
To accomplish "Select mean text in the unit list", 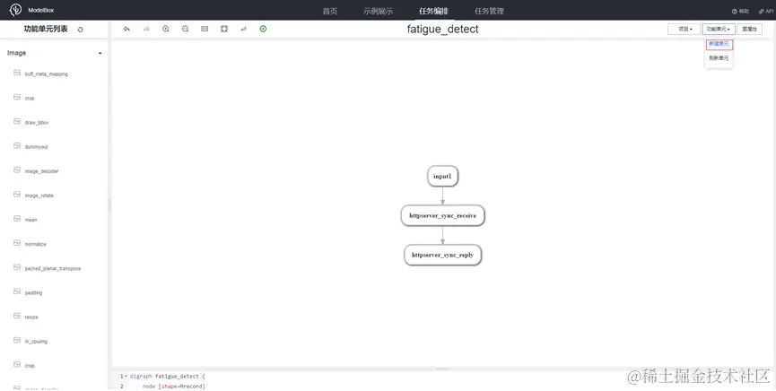I will pyautogui.click(x=31, y=220).
